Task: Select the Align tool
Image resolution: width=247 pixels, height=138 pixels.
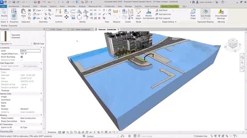Action: 66,11
